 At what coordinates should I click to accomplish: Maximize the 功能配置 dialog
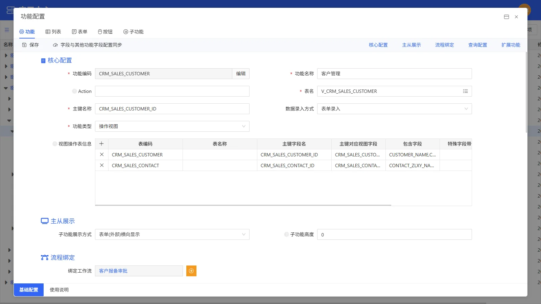[x=507, y=17]
